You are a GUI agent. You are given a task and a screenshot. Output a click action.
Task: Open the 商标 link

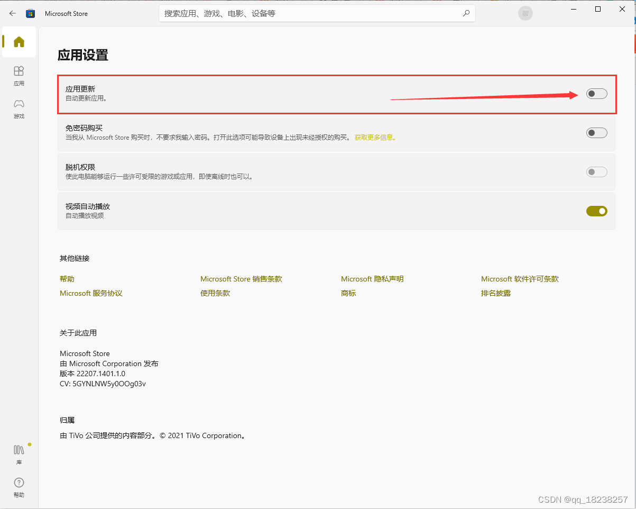(348, 293)
